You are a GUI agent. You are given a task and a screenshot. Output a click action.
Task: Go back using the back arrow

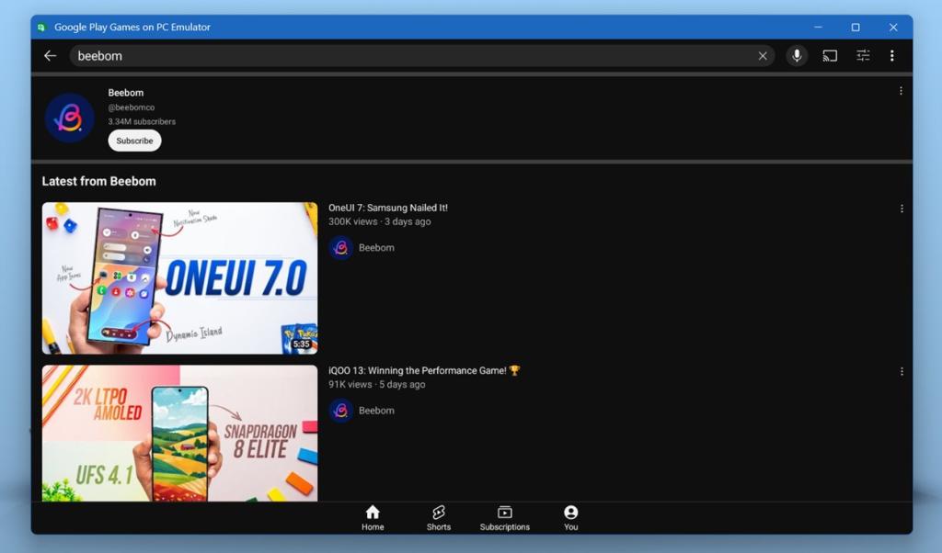pos(51,55)
